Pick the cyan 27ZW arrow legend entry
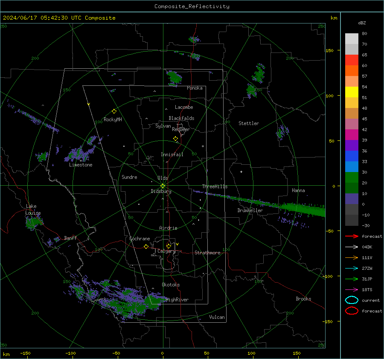This screenshot has width=384, height=359. tap(352, 269)
